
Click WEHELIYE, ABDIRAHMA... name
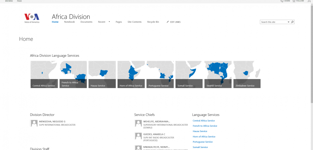click(x=157, y=122)
